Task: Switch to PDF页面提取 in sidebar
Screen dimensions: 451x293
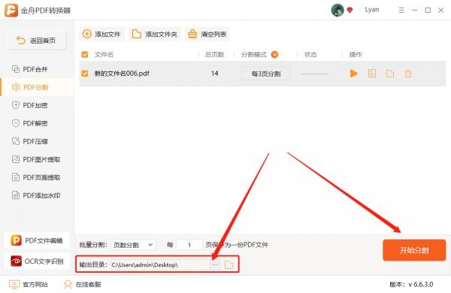Action: click(37, 177)
